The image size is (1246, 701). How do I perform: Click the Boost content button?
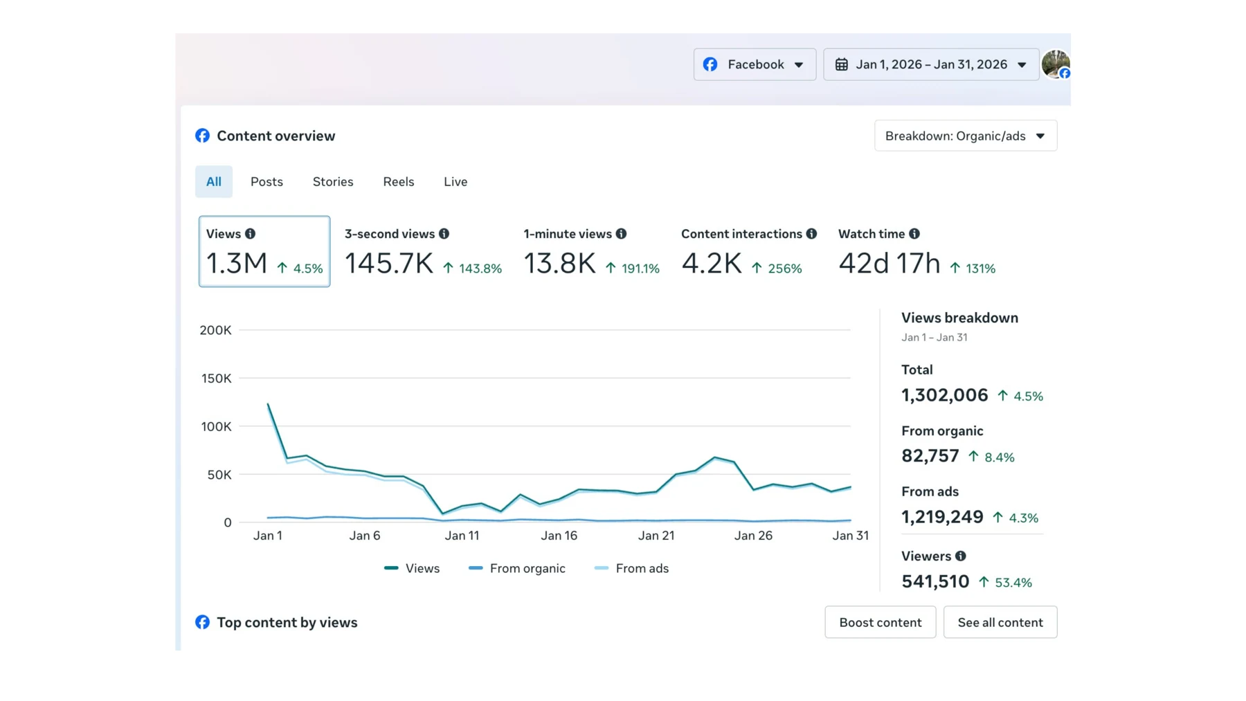(x=881, y=622)
